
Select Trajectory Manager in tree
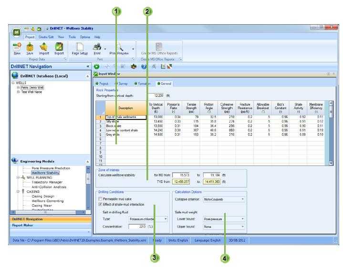(47, 182)
